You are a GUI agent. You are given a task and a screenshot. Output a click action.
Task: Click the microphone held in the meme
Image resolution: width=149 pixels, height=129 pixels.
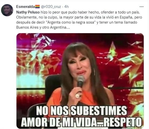pos(80,82)
